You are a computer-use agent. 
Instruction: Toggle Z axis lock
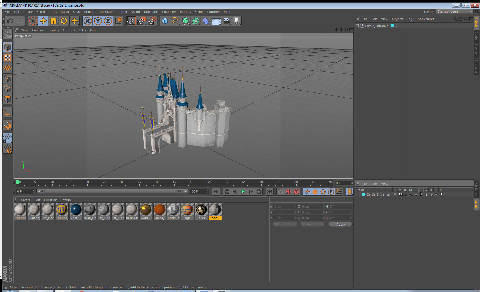pyautogui.click(x=108, y=21)
